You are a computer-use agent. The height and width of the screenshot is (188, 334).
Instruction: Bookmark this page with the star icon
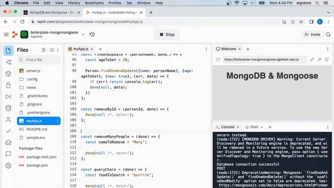[x=301, y=22]
